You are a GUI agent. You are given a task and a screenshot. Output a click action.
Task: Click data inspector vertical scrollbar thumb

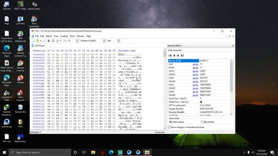coord(231,77)
